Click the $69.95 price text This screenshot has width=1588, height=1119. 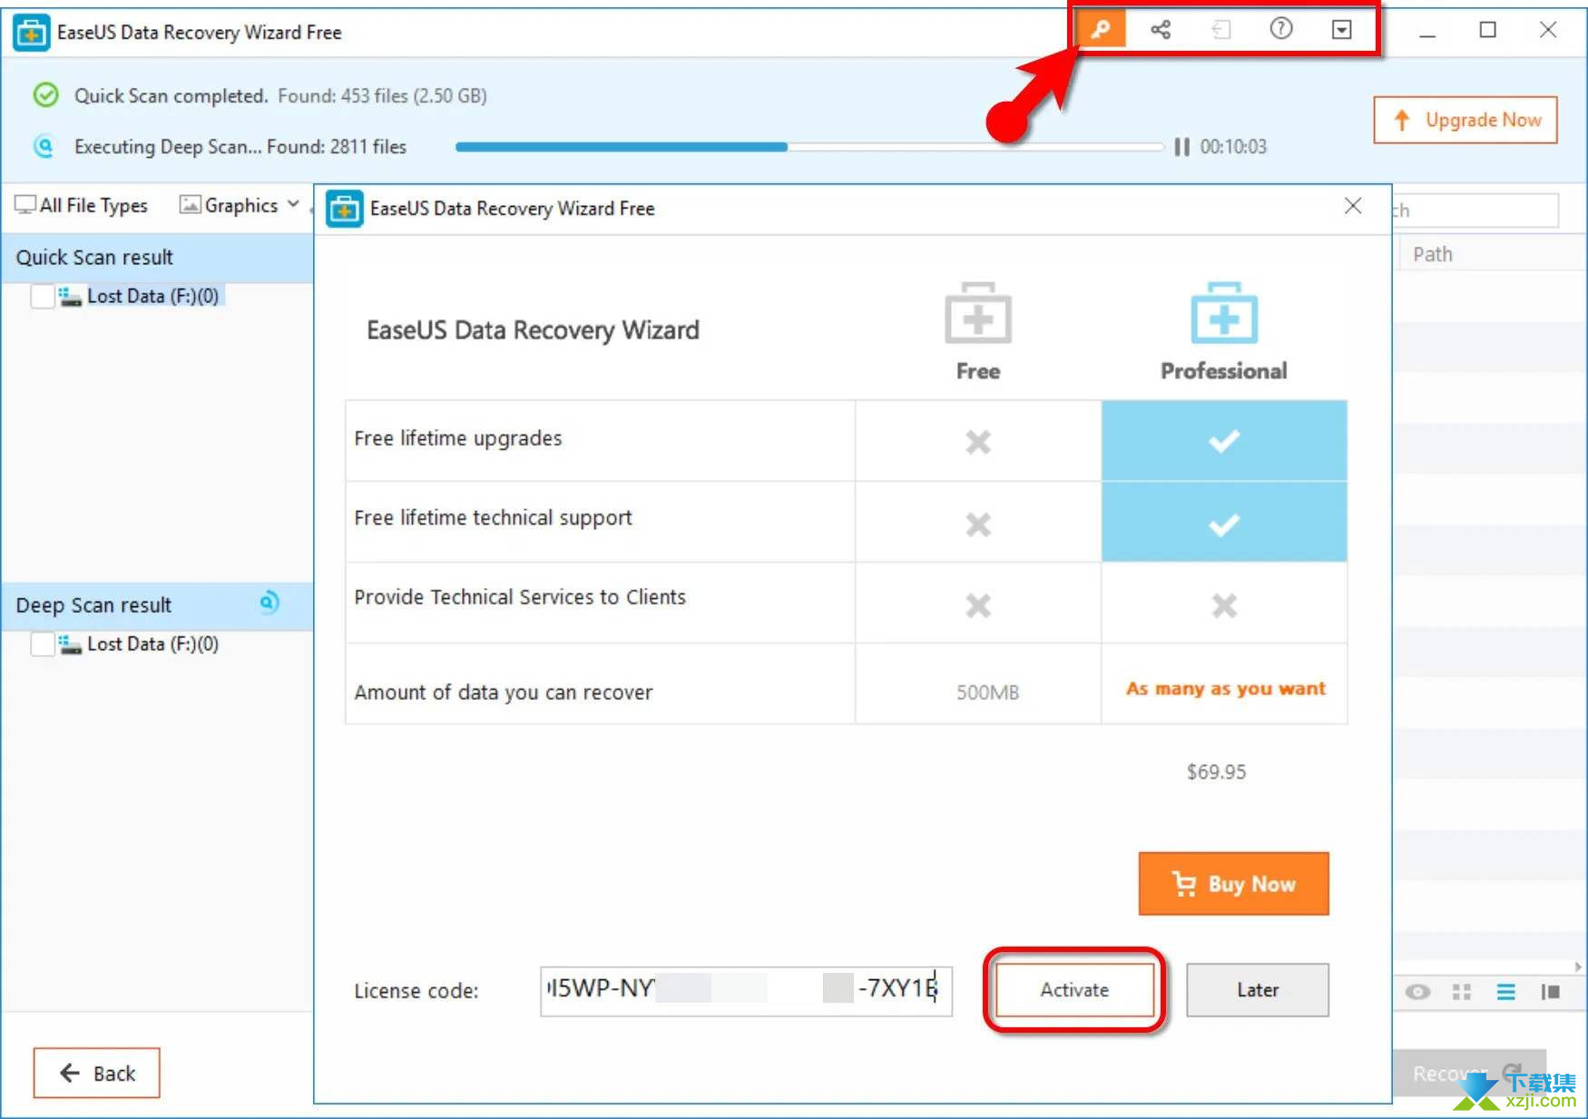point(1217,772)
